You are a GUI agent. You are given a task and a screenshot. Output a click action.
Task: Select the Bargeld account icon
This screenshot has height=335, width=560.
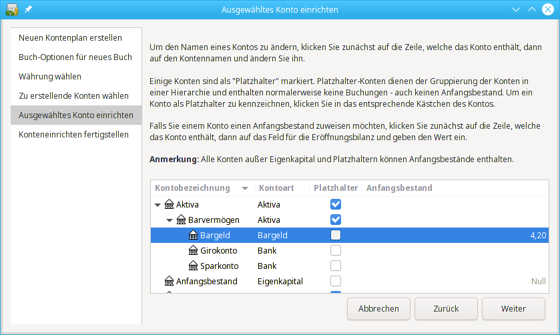pyautogui.click(x=193, y=236)
